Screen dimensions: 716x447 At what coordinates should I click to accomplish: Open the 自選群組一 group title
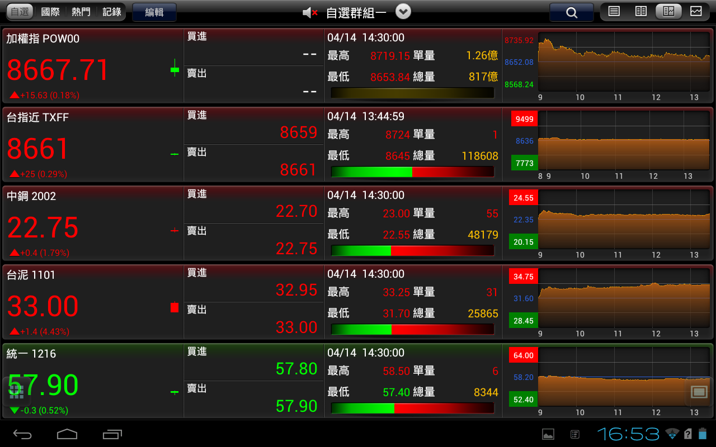(356, 12)
